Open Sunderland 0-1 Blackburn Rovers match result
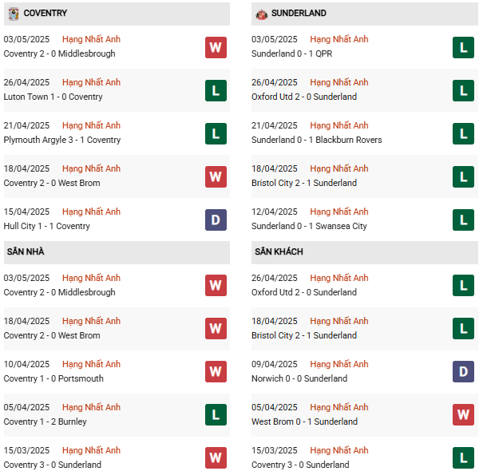Screen dimensions: 479x475 pyautogui.click(x=316, y=141)
